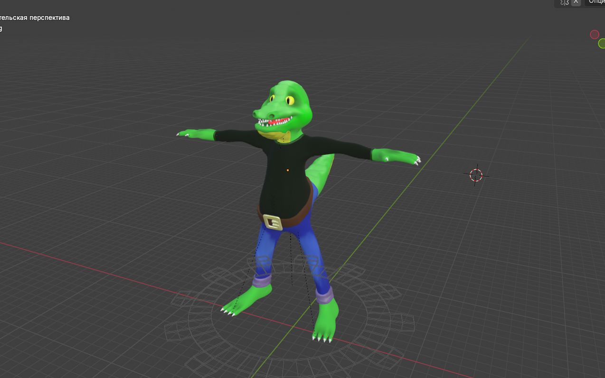605x378 pixels.
Task: Click the red X axis gizmo circle
Action: (594, 34)
